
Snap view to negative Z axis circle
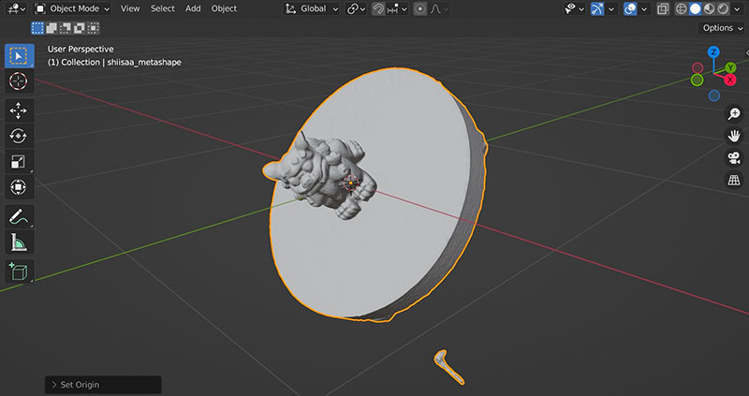pos(714,96)
